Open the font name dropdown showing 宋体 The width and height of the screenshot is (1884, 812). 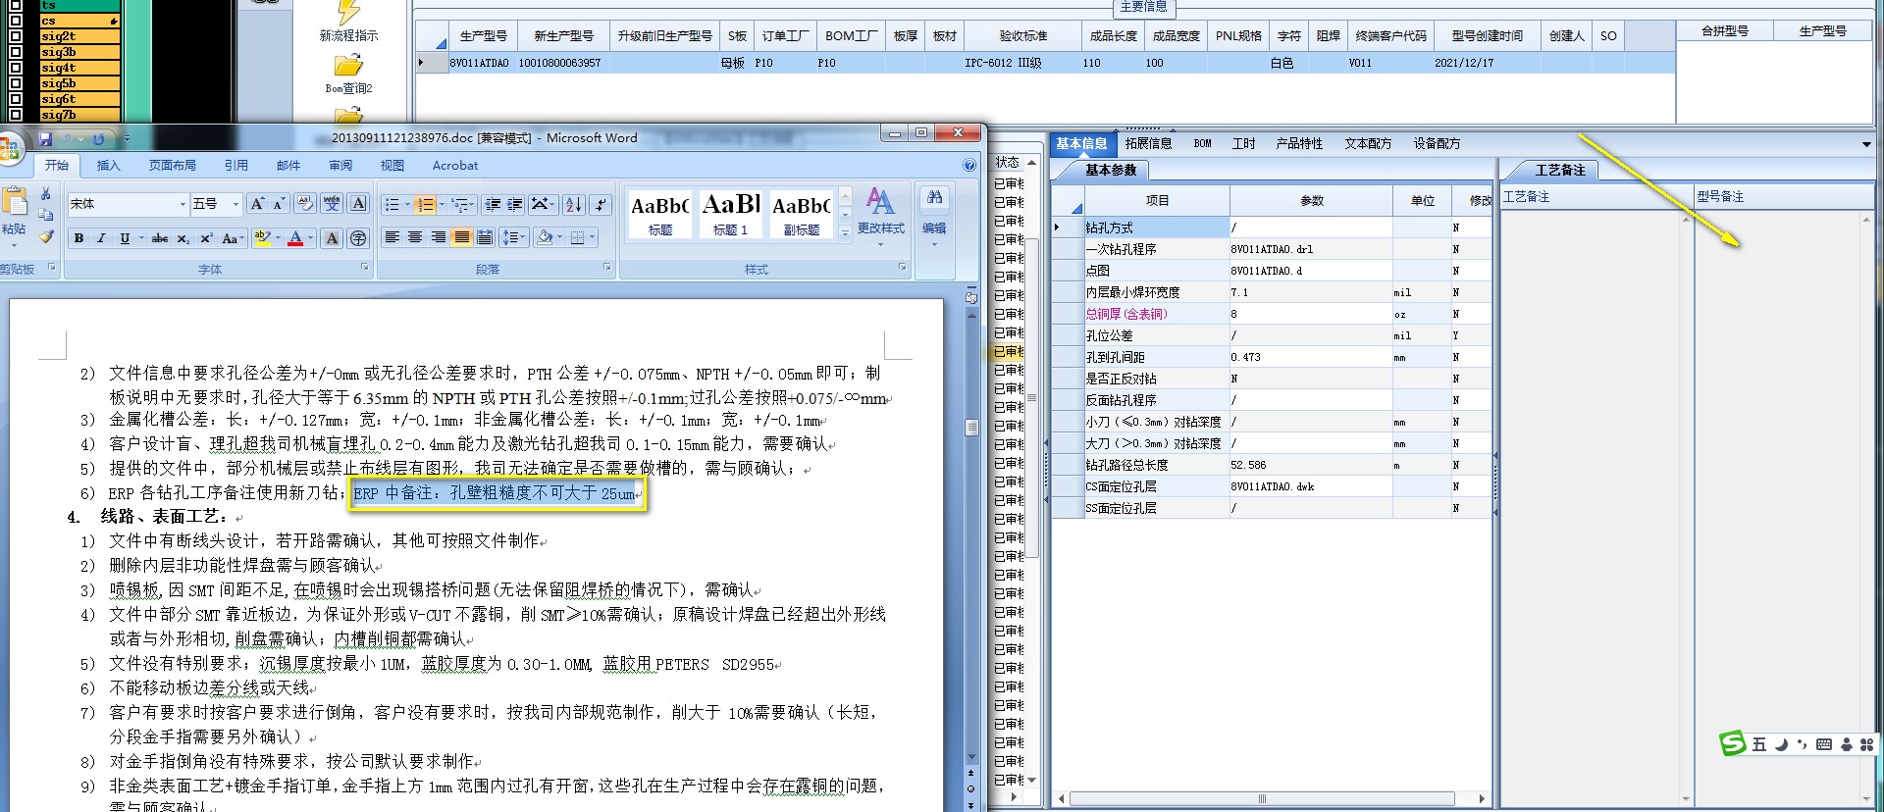coord(183,204)
